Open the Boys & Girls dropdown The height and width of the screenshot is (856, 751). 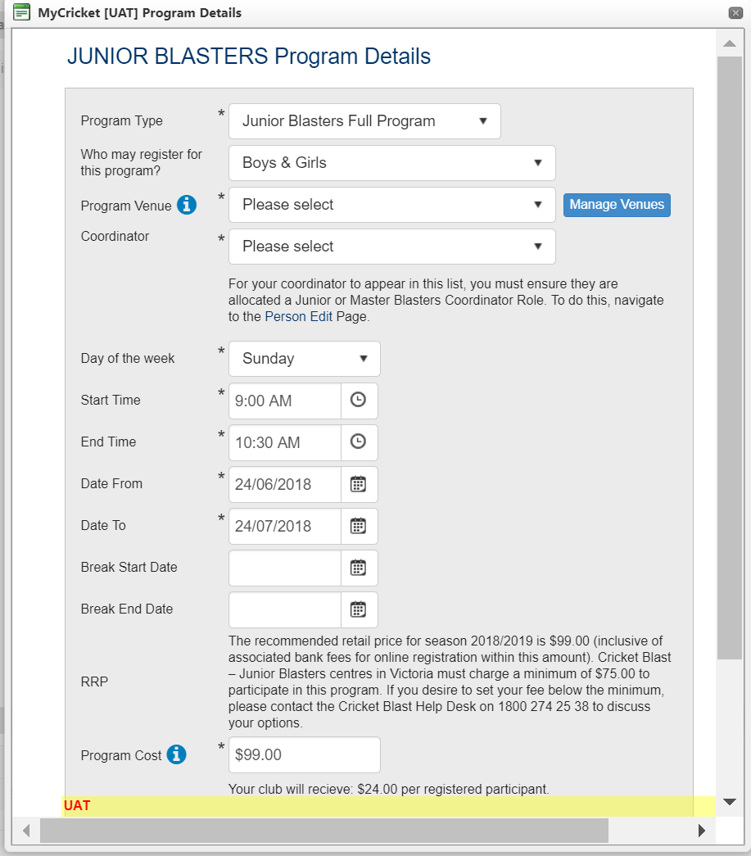click(x=391, y=163)
